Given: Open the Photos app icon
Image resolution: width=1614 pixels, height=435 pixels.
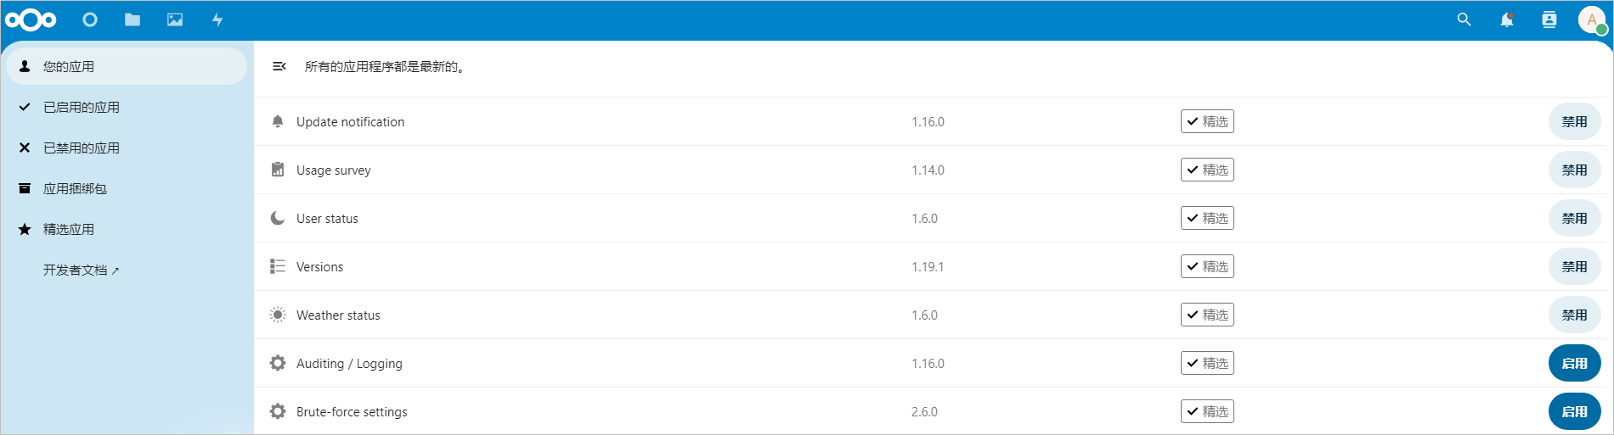Looking at the screenshot, I should click(175, 20).
